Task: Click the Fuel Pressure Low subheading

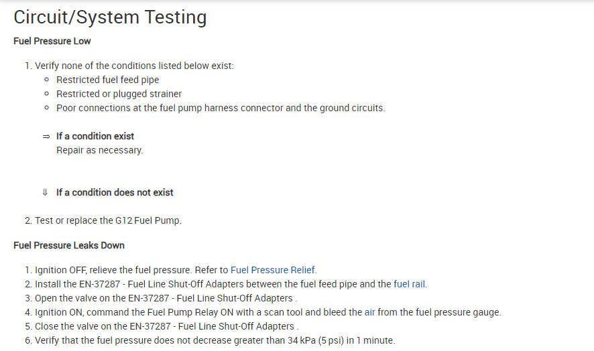Action: point(52,41)
